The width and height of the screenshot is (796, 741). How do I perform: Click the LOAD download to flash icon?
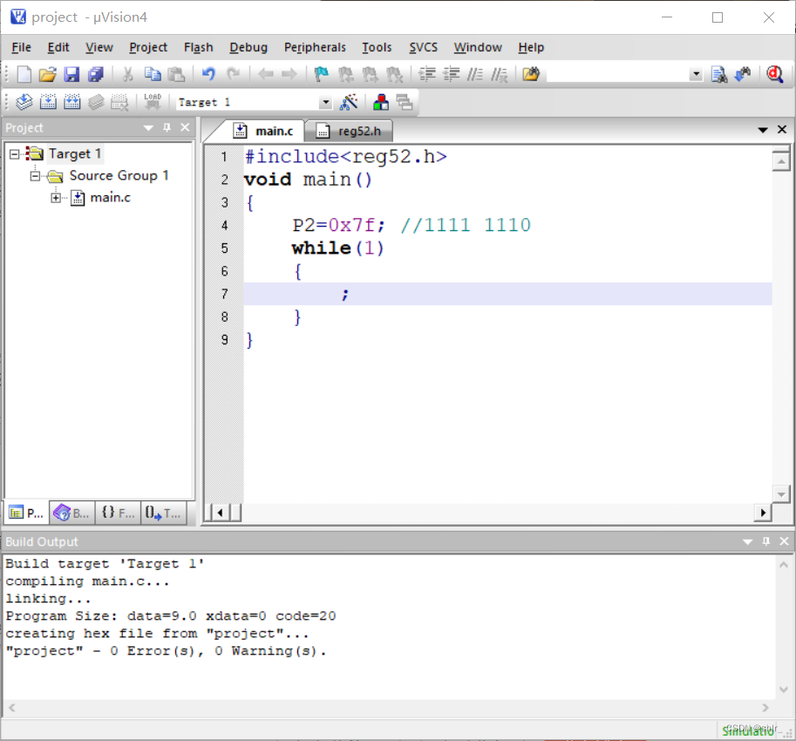153,102
